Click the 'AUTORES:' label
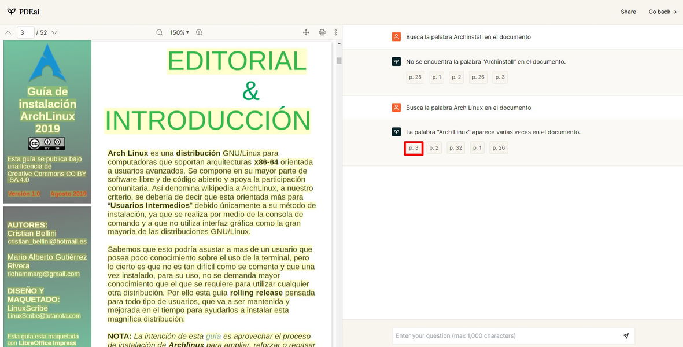683x347 pixels. pyautogui.click(x=27, y=225)
